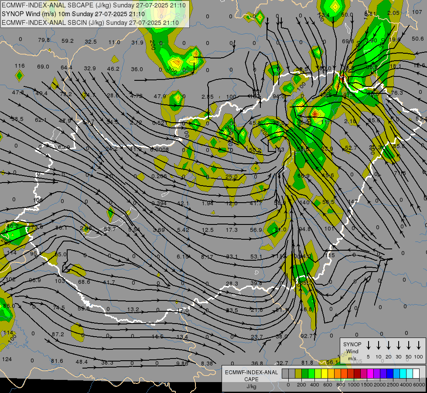Image resolution: width=427 pixels, height=393 pixels.
Task: Click the map value '13.2'
Action: pyautogui.click(x=133, y=310)
